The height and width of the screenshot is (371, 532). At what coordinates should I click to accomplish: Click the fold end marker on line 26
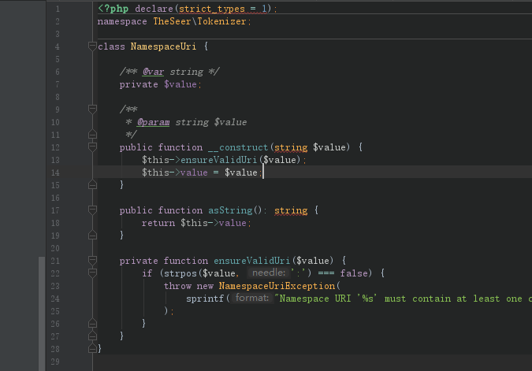point(92,324)
